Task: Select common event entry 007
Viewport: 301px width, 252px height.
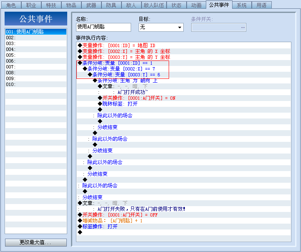Action: (36, 67)
